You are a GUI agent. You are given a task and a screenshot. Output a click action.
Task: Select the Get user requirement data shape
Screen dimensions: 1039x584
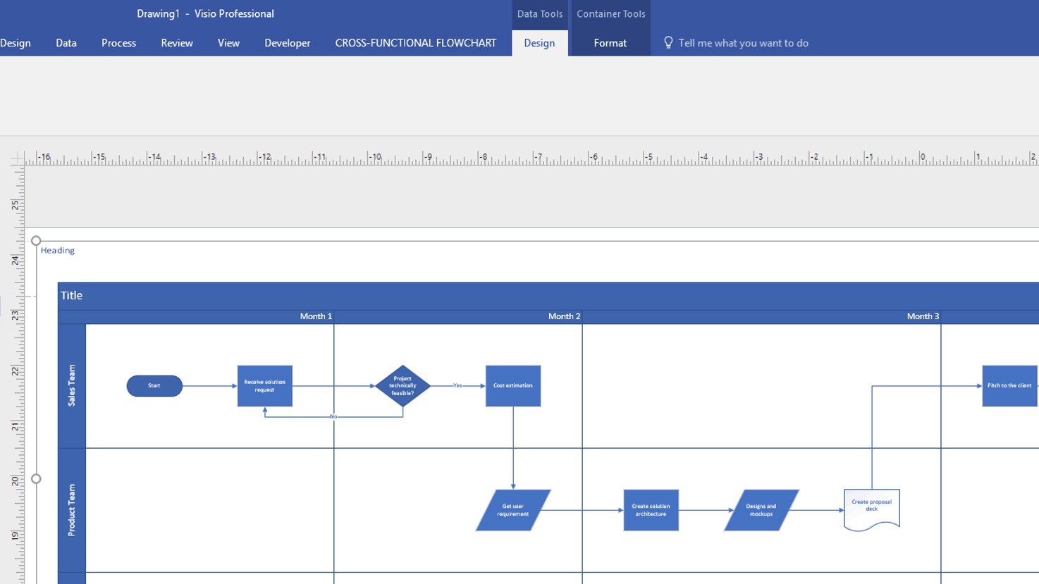[513, 510]
